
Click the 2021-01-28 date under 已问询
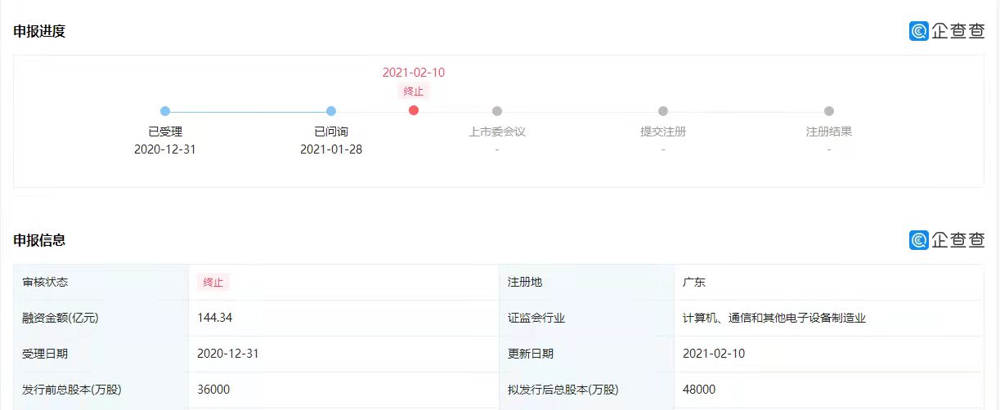(331, 149)
